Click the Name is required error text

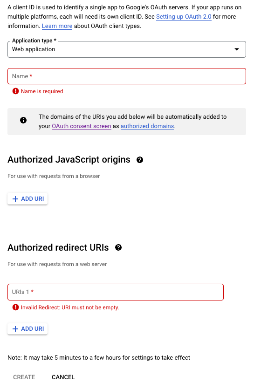(42, 91)
